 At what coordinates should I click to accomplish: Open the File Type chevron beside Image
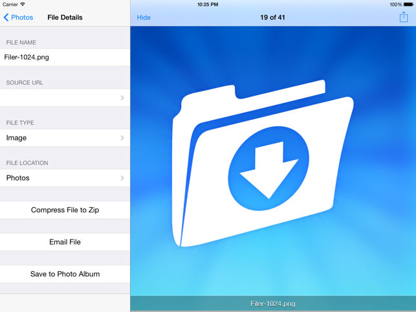[x=122, y=138]
